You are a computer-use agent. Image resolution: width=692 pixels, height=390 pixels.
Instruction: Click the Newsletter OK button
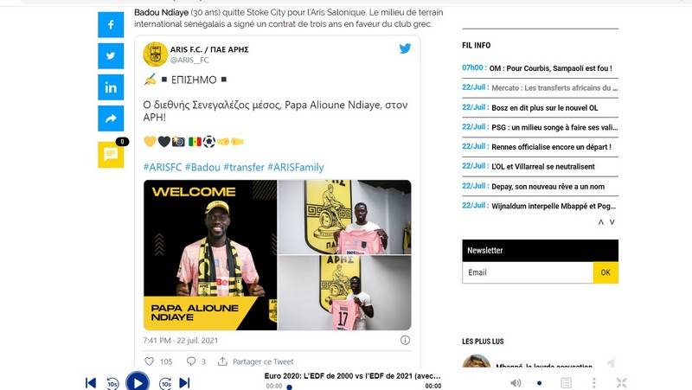[x=605, y=272]
